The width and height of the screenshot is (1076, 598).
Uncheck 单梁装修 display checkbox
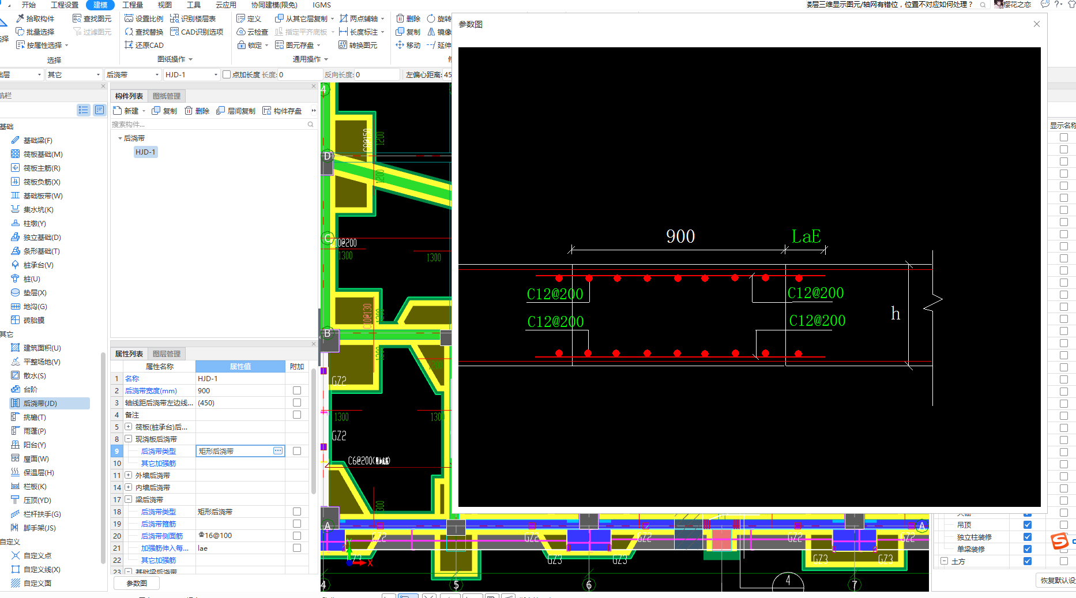point(1028,549)
